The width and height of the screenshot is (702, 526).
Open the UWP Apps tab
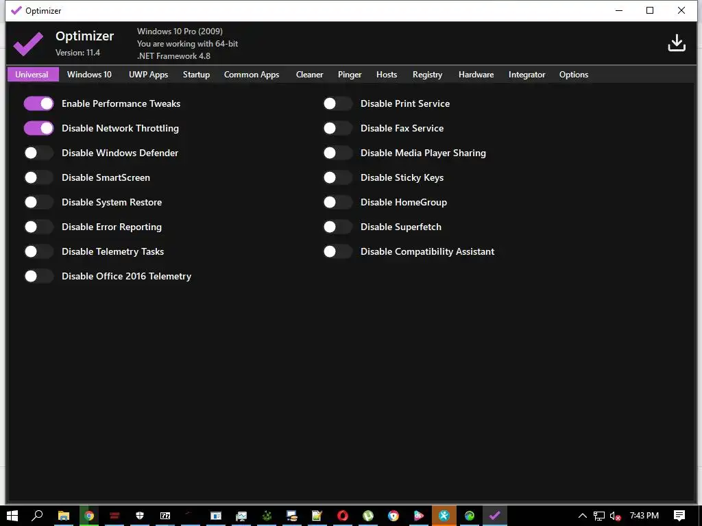[148, 75]
